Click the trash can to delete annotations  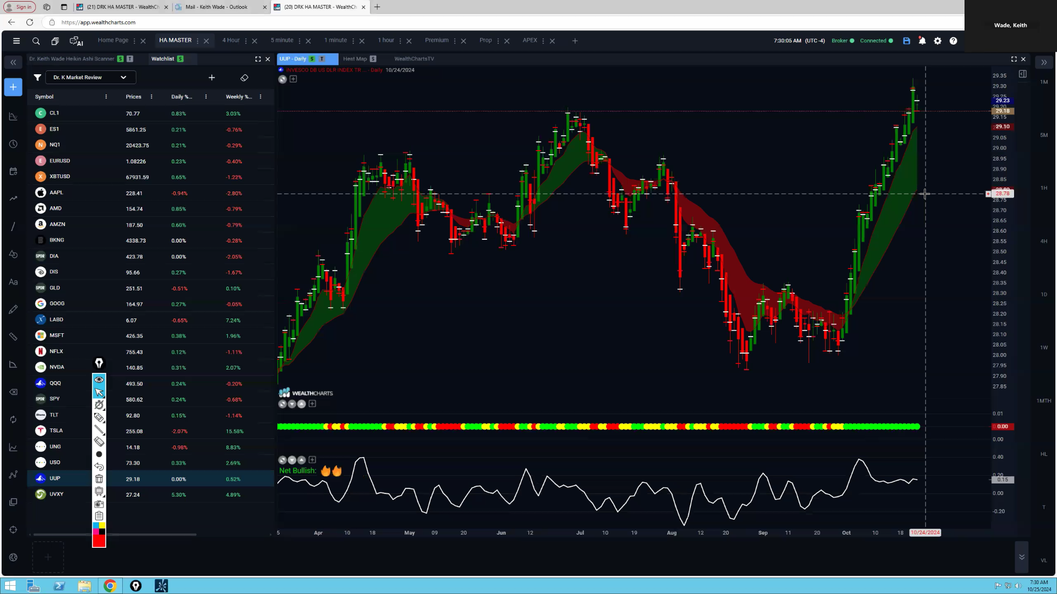point(99,479)
